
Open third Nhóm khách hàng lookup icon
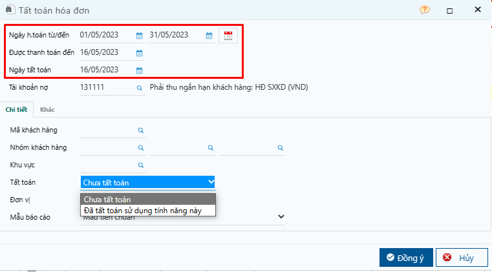[281, 148]
